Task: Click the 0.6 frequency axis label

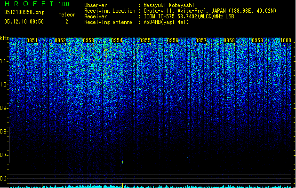Action: click(x=4, y=179)
